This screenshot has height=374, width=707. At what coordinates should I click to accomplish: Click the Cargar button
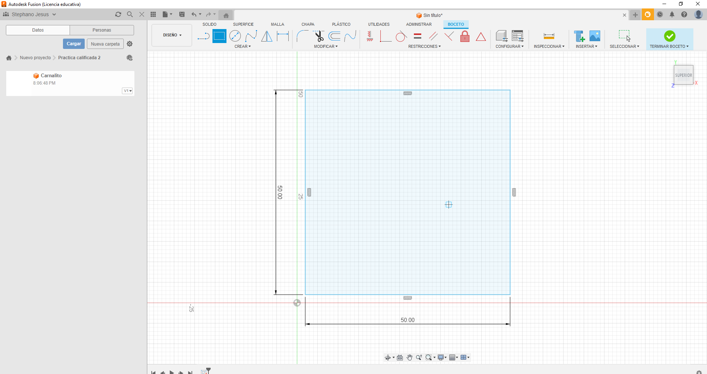tap(74, 44)
